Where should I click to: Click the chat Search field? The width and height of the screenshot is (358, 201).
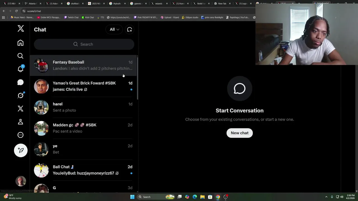coord(84,44)
